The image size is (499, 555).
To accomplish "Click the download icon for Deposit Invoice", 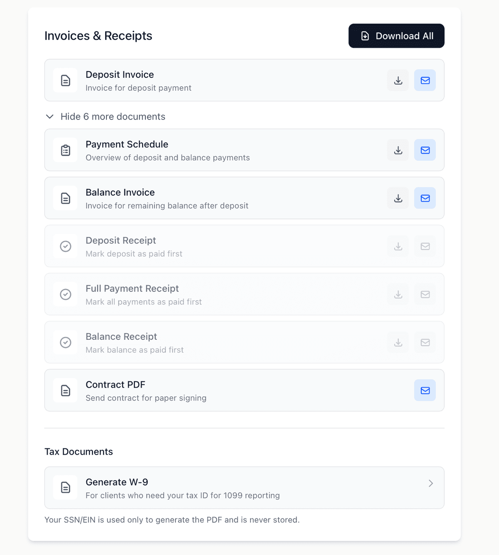I will [x=398, y=80].
